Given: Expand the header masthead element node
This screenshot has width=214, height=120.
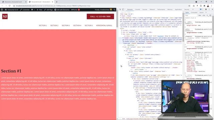Looking at the screenshot, I should point(123,38).
